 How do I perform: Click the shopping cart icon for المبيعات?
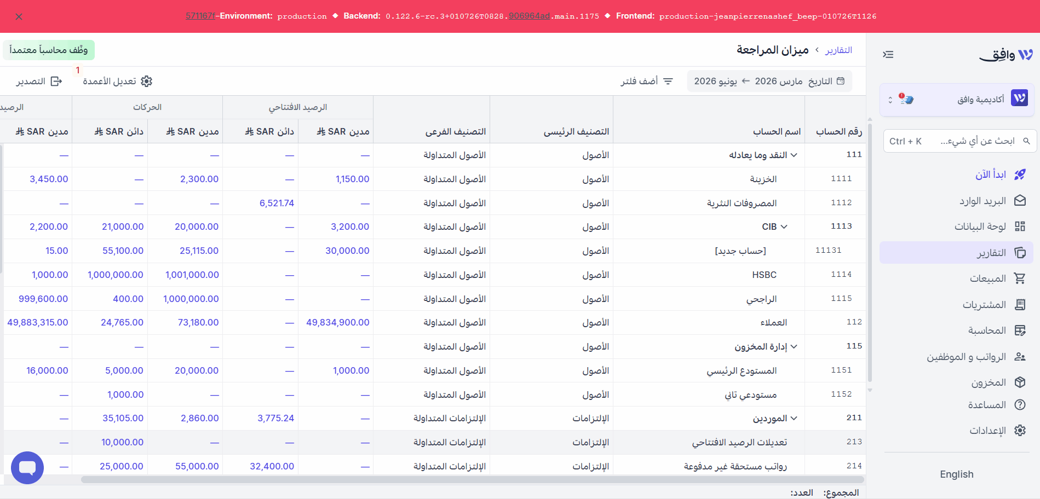pyautogui.click(x=1020, y=278)
